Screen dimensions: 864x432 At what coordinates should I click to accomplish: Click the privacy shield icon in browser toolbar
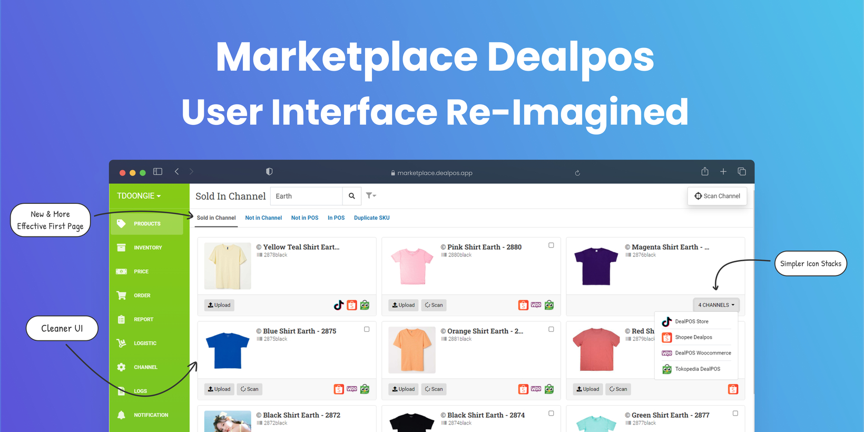pyautogui.click(x=269, y=171)
